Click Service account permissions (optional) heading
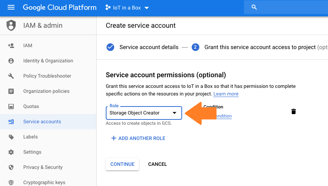The width and height of the screenshot is (328, 186). (x=166, y=75)
